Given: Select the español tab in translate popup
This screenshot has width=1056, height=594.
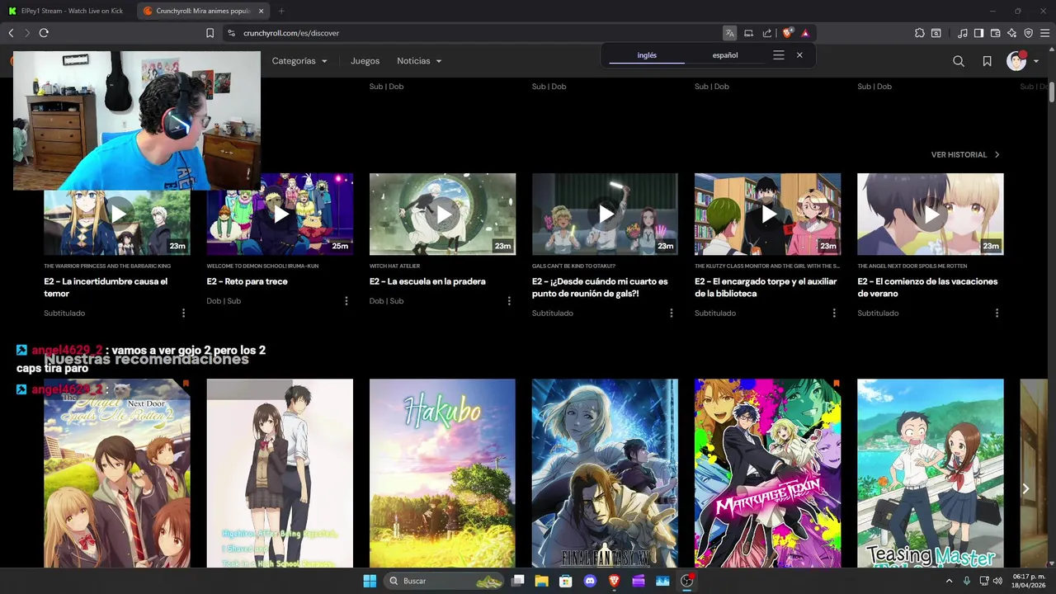Looking at the screenshot, I should click(725, 55).
